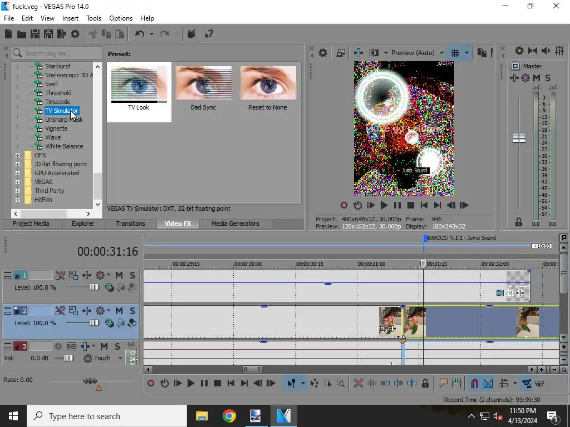This screenshot has height=427, width=570.
Task: Toggle automatic crossfades on timeline toolbar
Action: [x=488, y=383]
